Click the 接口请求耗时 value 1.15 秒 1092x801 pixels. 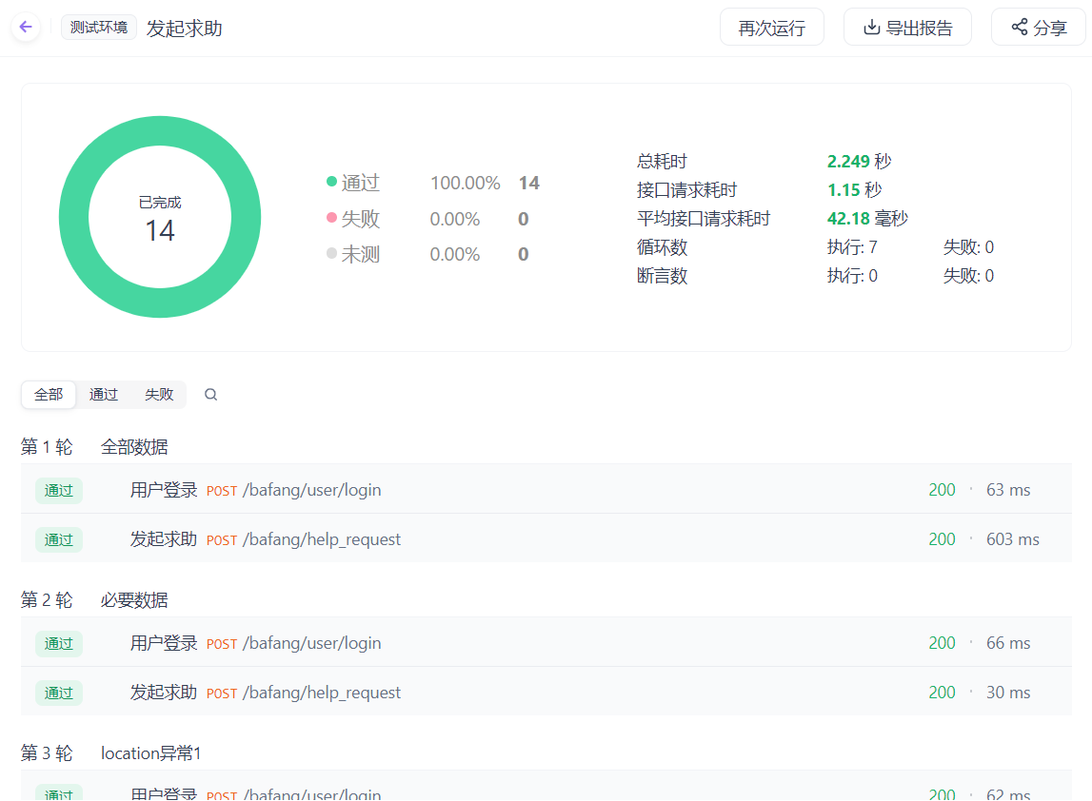point(854,190)
